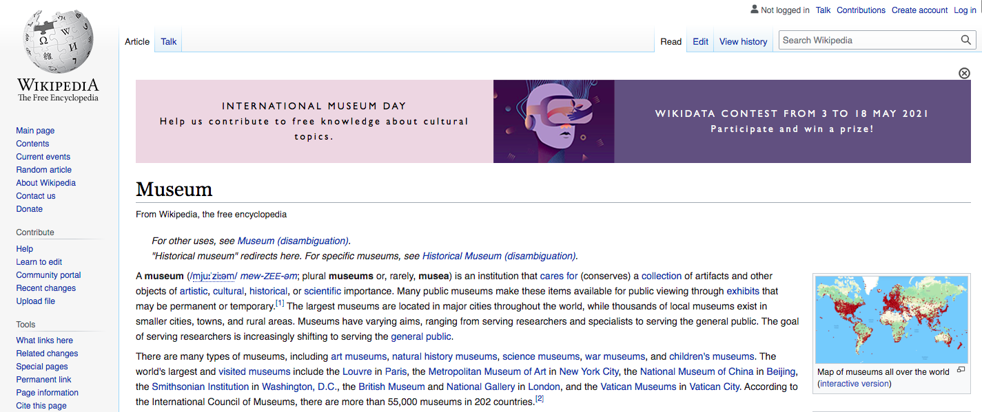Click the Wikipedia globe logo

58,41
